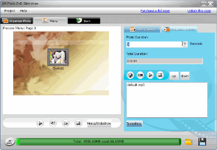Remove selected music with minus icon
217x150 pixels.
coord(140,75)
